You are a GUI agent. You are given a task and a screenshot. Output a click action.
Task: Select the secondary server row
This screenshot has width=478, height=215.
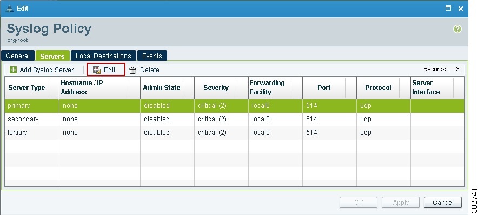click(235, 119)
